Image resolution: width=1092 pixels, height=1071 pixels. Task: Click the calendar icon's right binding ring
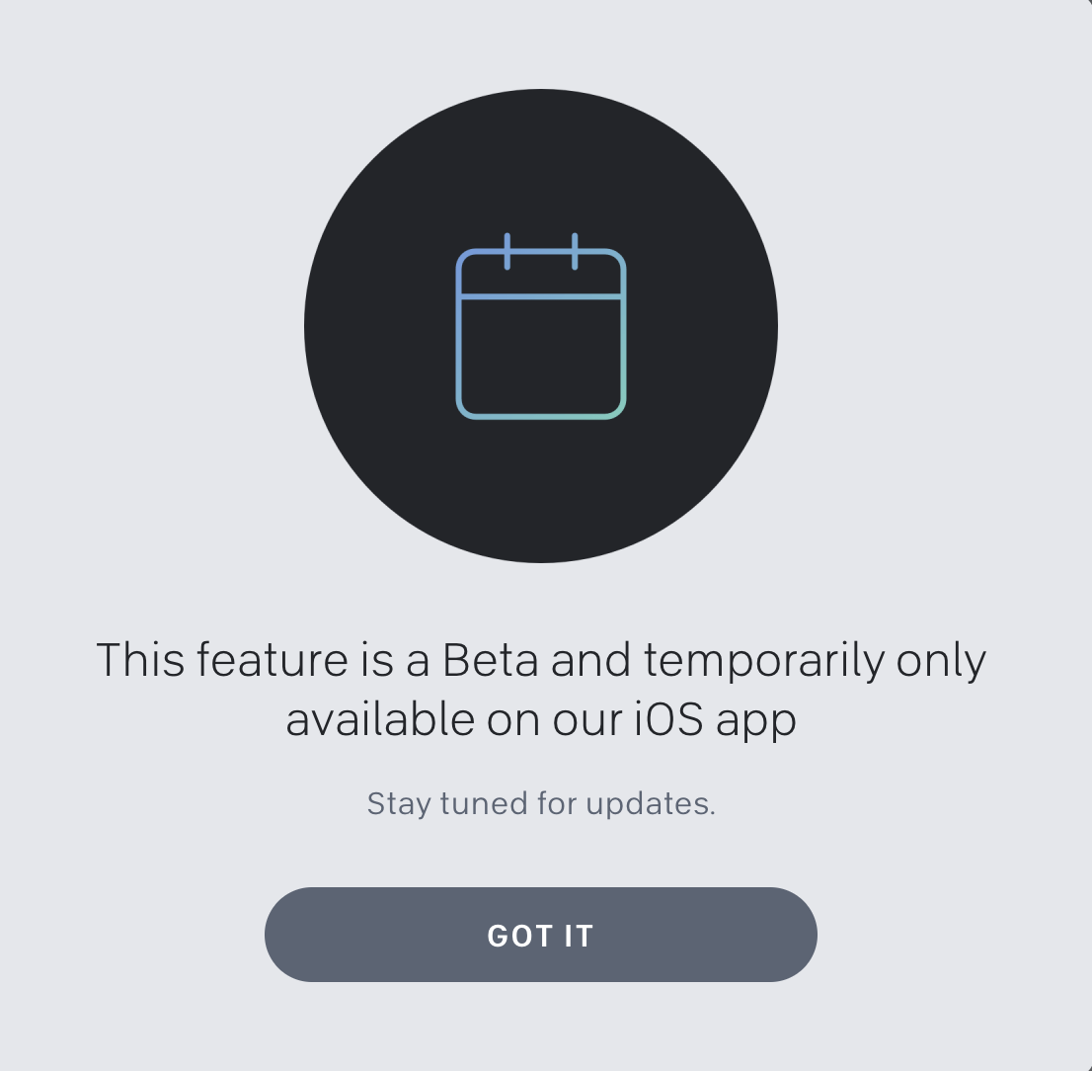pos(575,252)
